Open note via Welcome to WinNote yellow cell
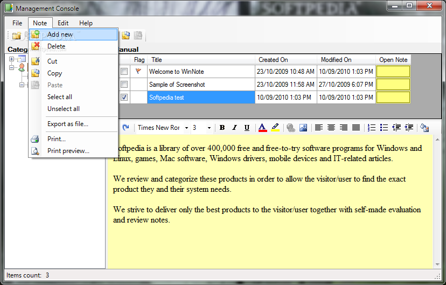The width and height of the screenshot is (446, 285). pos(393,72)
